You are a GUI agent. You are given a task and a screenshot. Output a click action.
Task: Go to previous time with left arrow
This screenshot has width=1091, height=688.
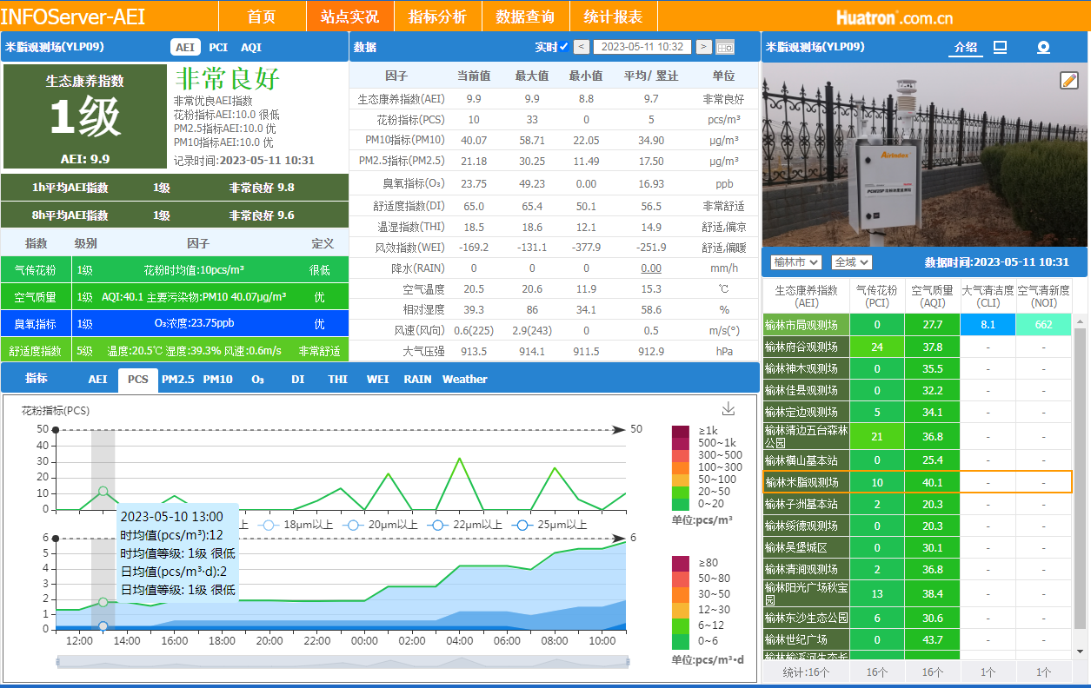pos(582,47)
